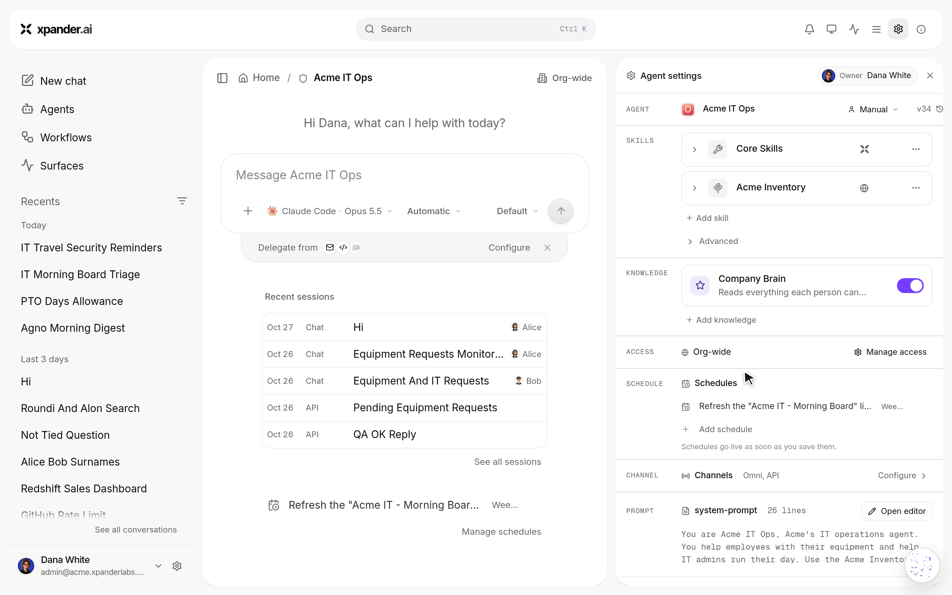The height and width of the screenshot is (595, 952).
Task: Open Manual mode dropdown in agent row
Action: 873,109
